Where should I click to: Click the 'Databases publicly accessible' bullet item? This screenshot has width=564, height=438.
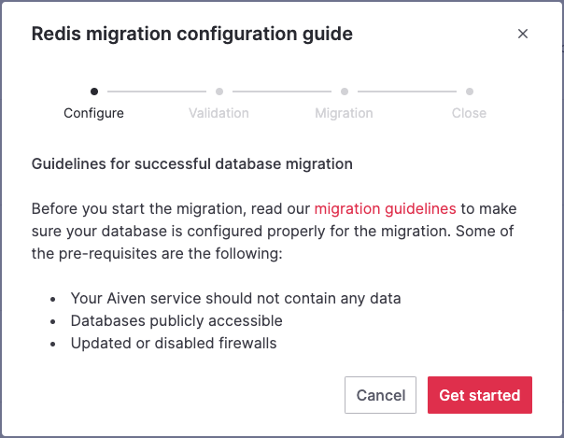(176, 321)
